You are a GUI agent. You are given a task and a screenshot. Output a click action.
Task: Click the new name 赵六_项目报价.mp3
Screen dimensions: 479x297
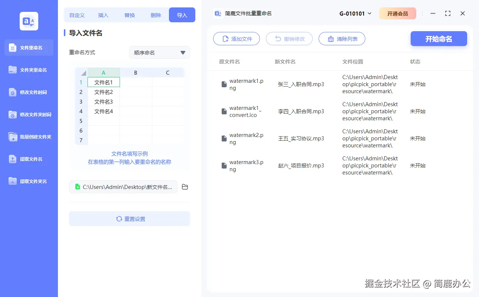click(301, 166)
